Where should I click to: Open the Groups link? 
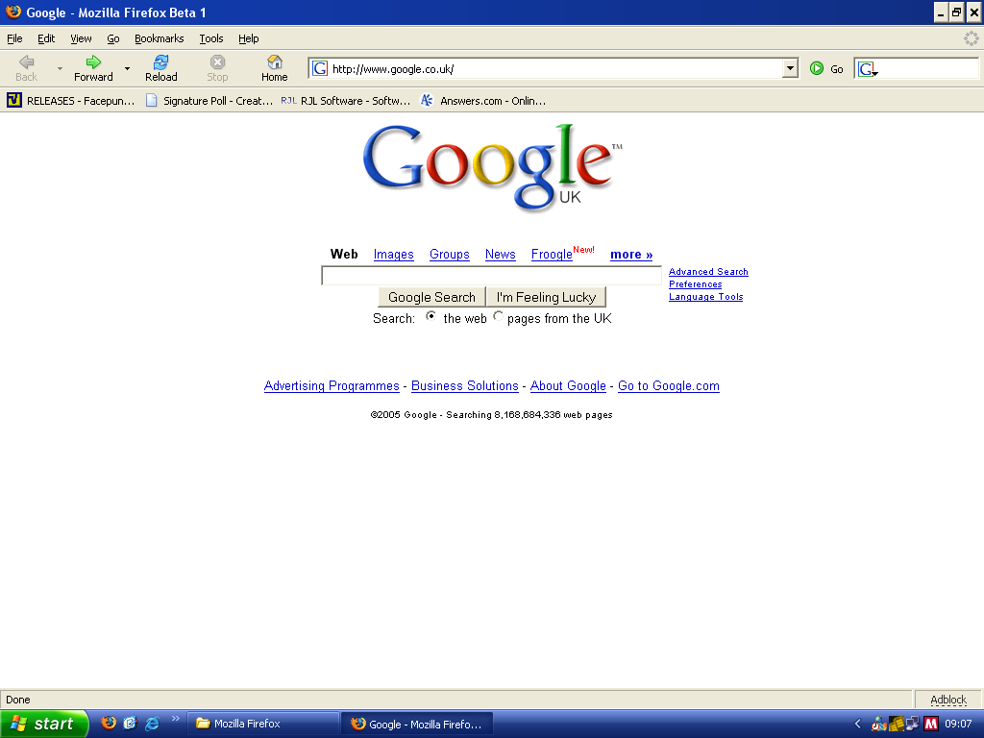pyautogui.click(x=450, y=254)
